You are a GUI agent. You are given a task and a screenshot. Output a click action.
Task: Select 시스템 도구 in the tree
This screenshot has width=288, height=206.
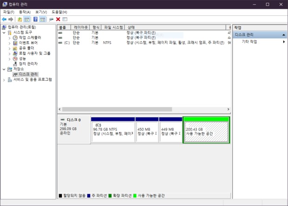[23, 32]
